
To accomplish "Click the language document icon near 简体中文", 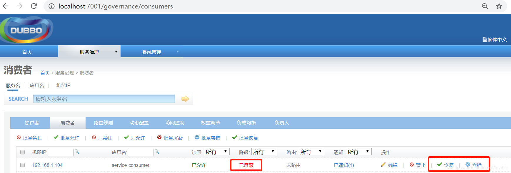I will 485,39.
